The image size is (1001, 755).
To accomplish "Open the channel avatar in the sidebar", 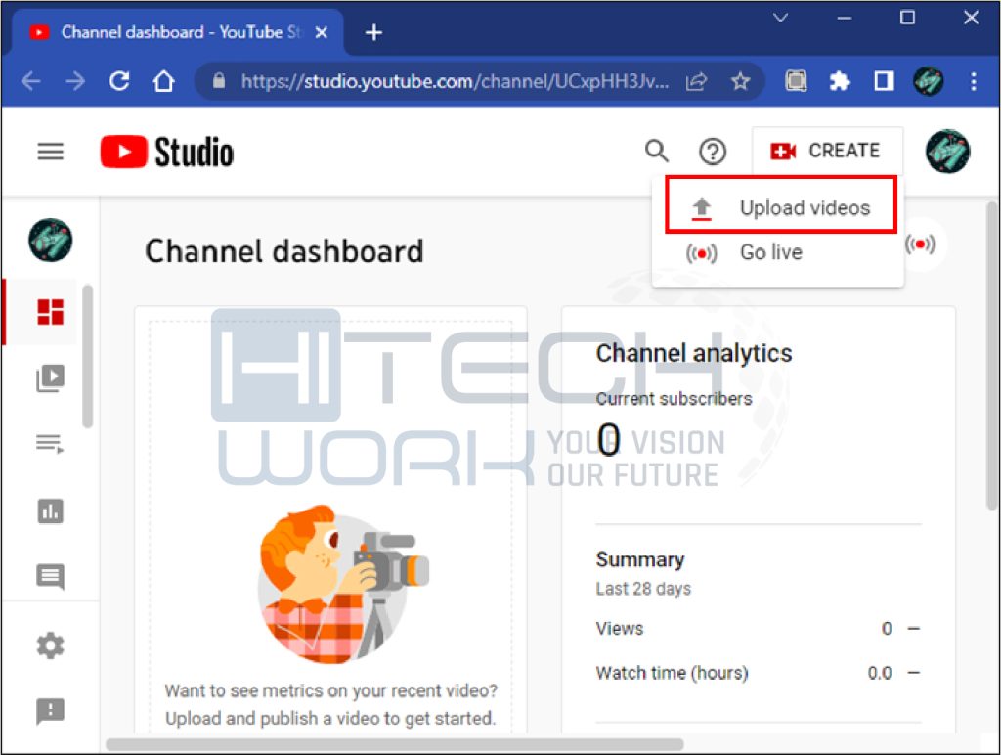I will pyautogui.click(x=51, y=241).
